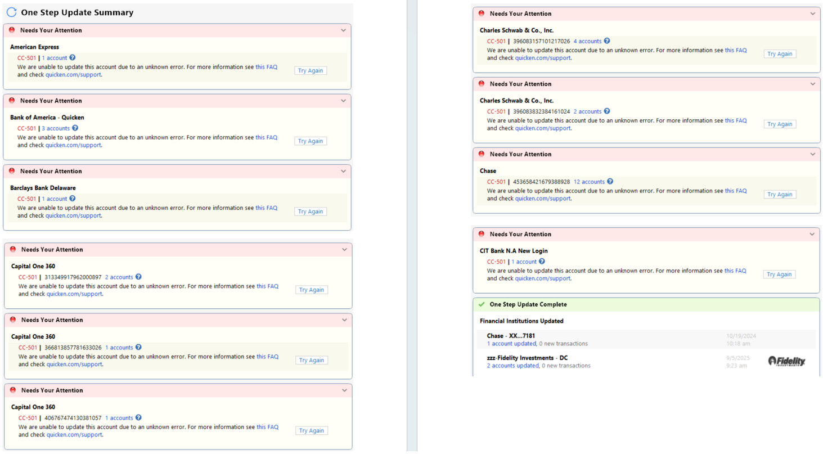Click the One Step Update refresh icon
This screenshot has height=454, width=823.
(11, 12)
